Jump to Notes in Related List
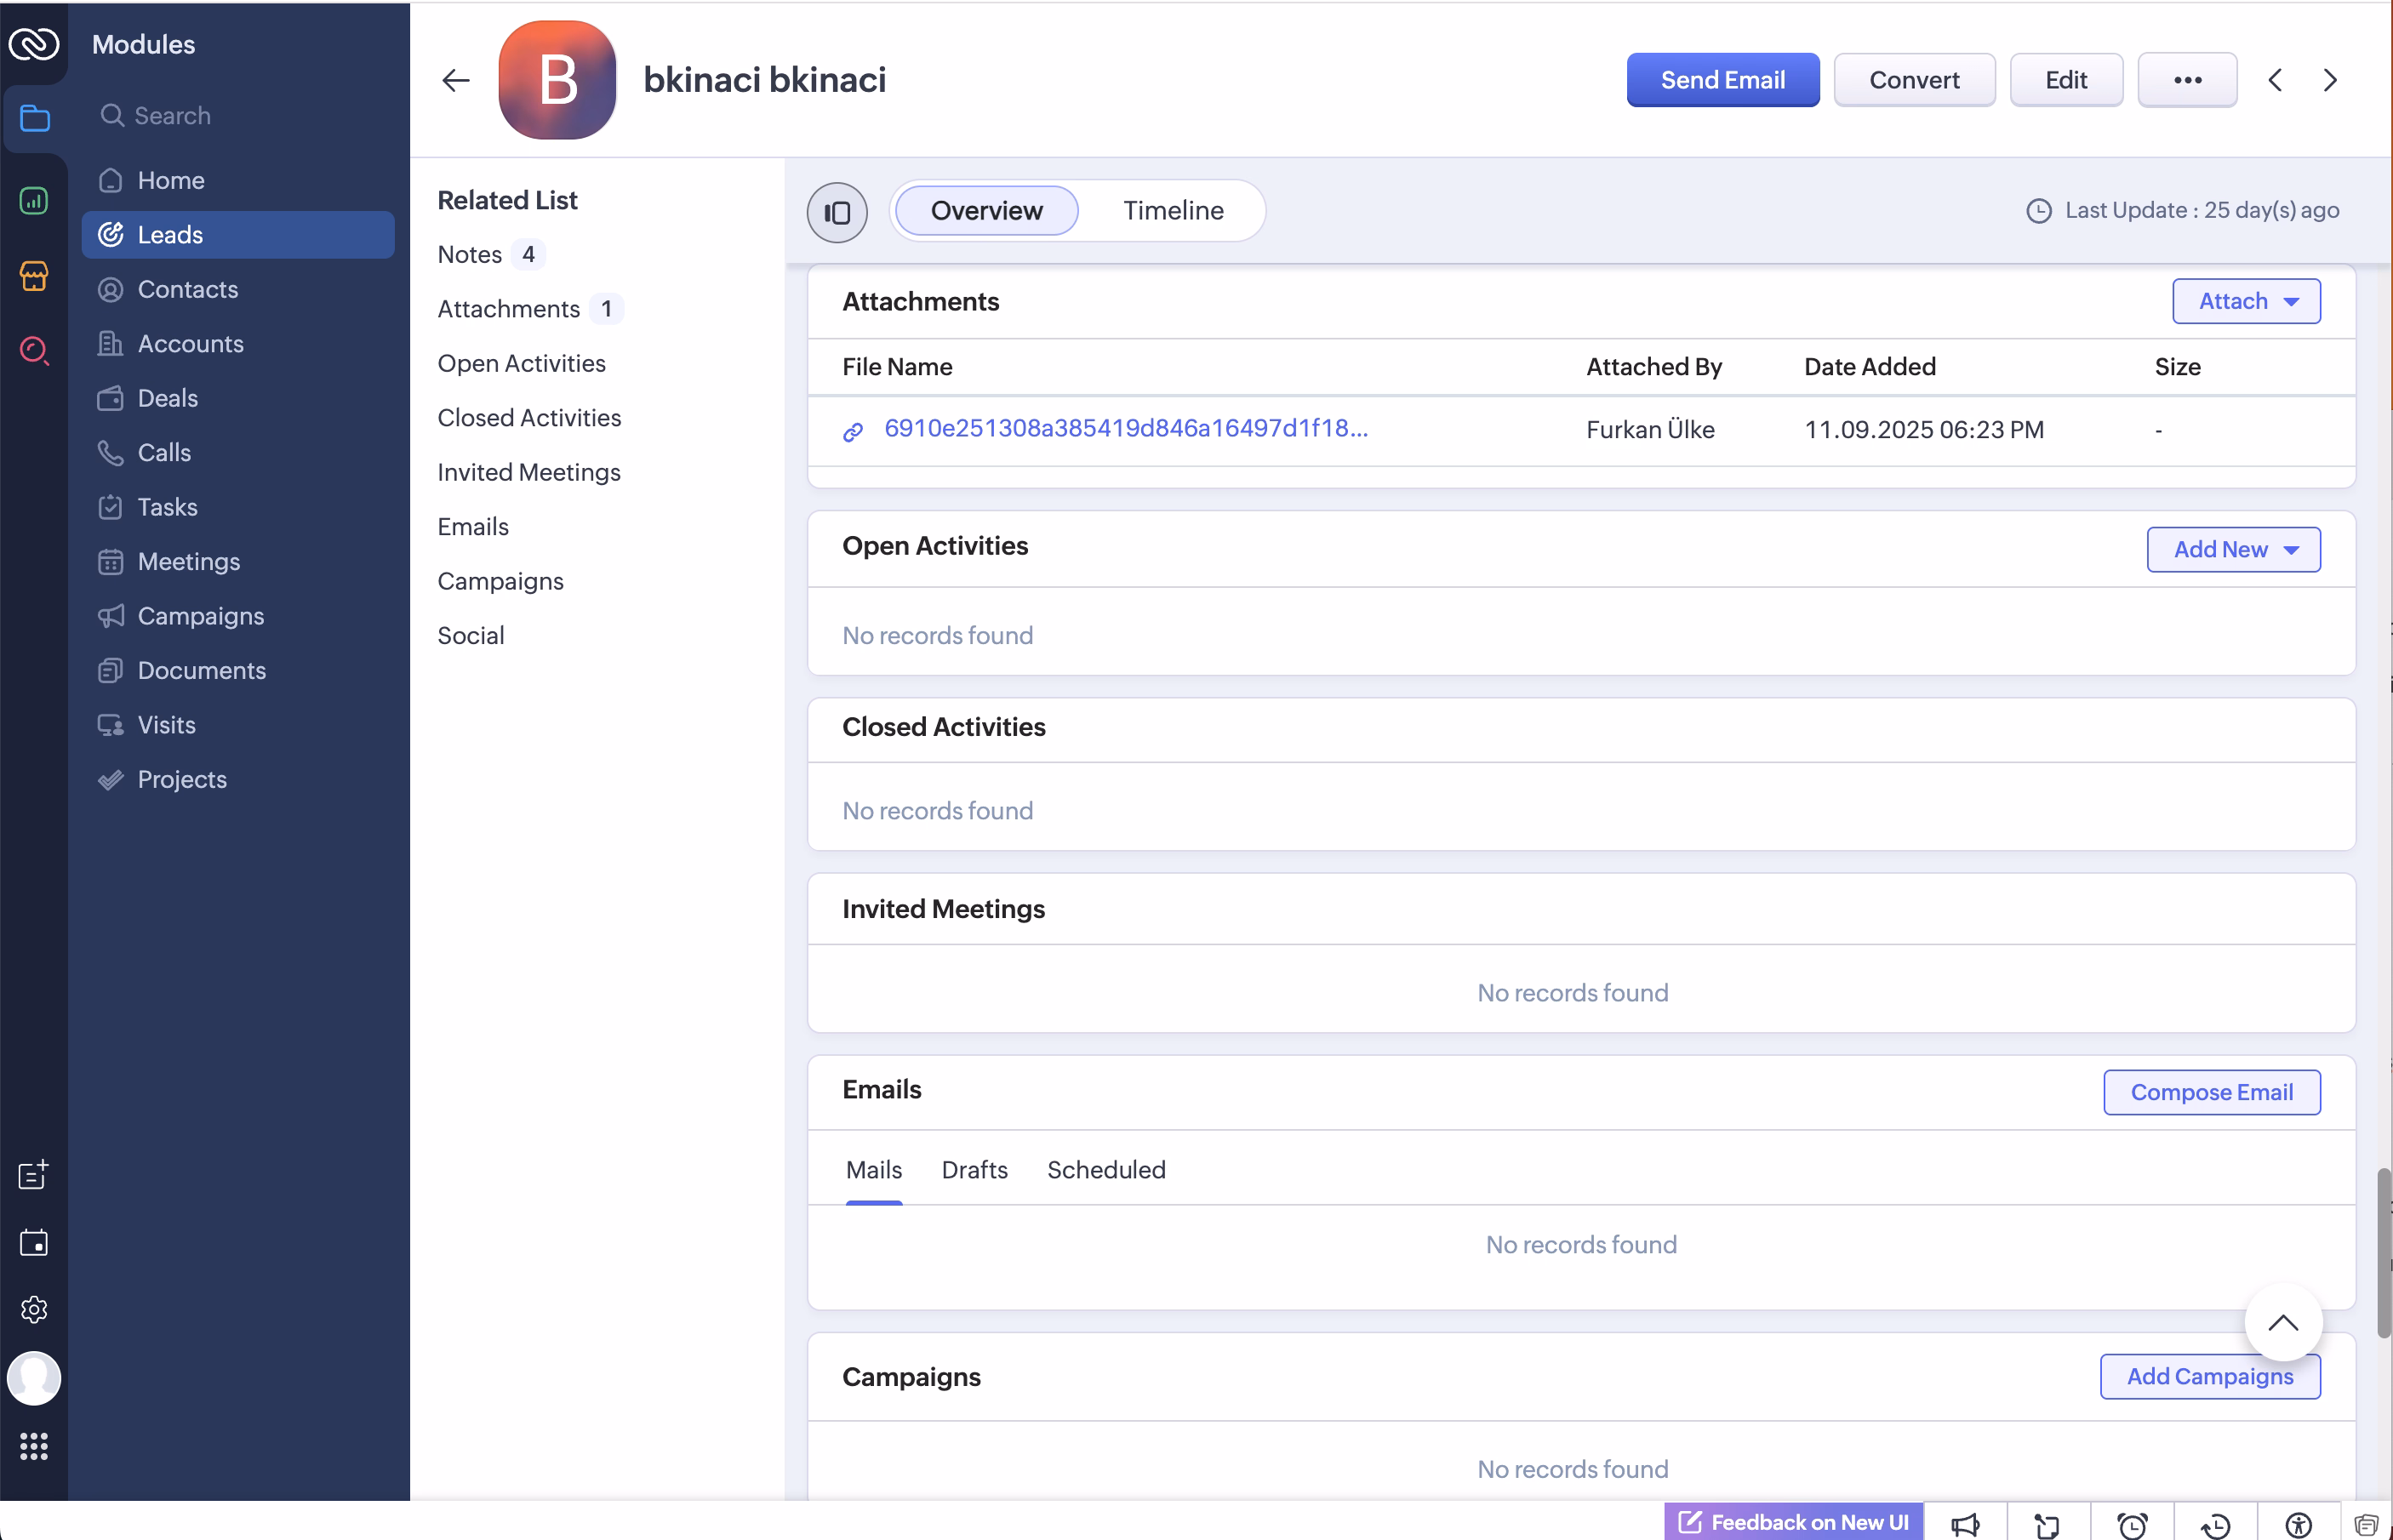 pos(469,255)
